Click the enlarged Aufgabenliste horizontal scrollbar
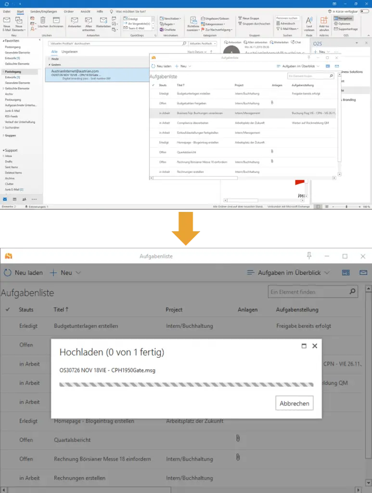Viewport: 372px width, 493px height. point(89,490)
